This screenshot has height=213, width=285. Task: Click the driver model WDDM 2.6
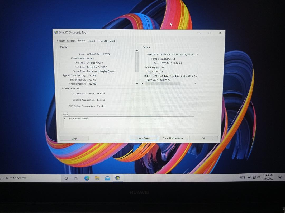[x=165, y=80]
